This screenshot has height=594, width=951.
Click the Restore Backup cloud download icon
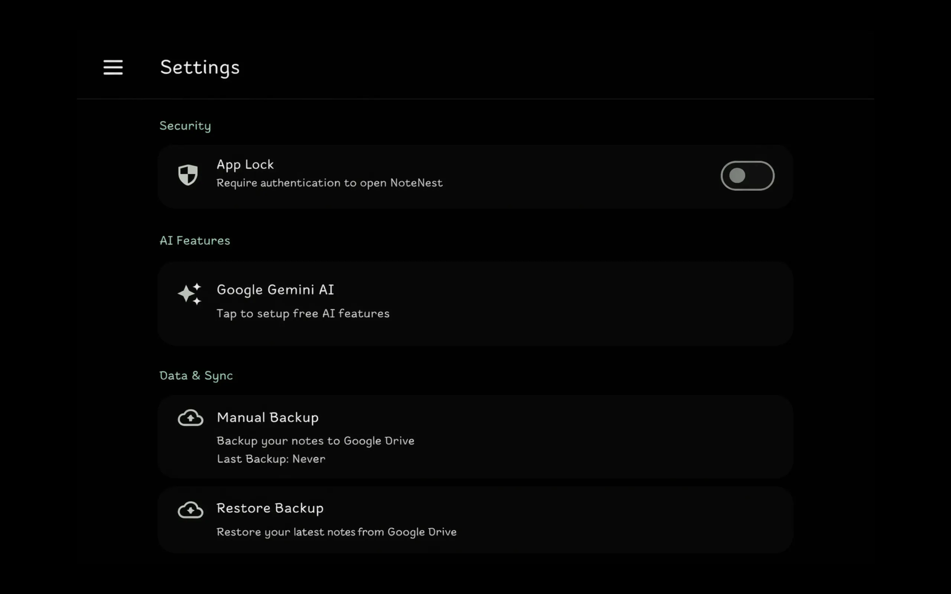point(191,510)
